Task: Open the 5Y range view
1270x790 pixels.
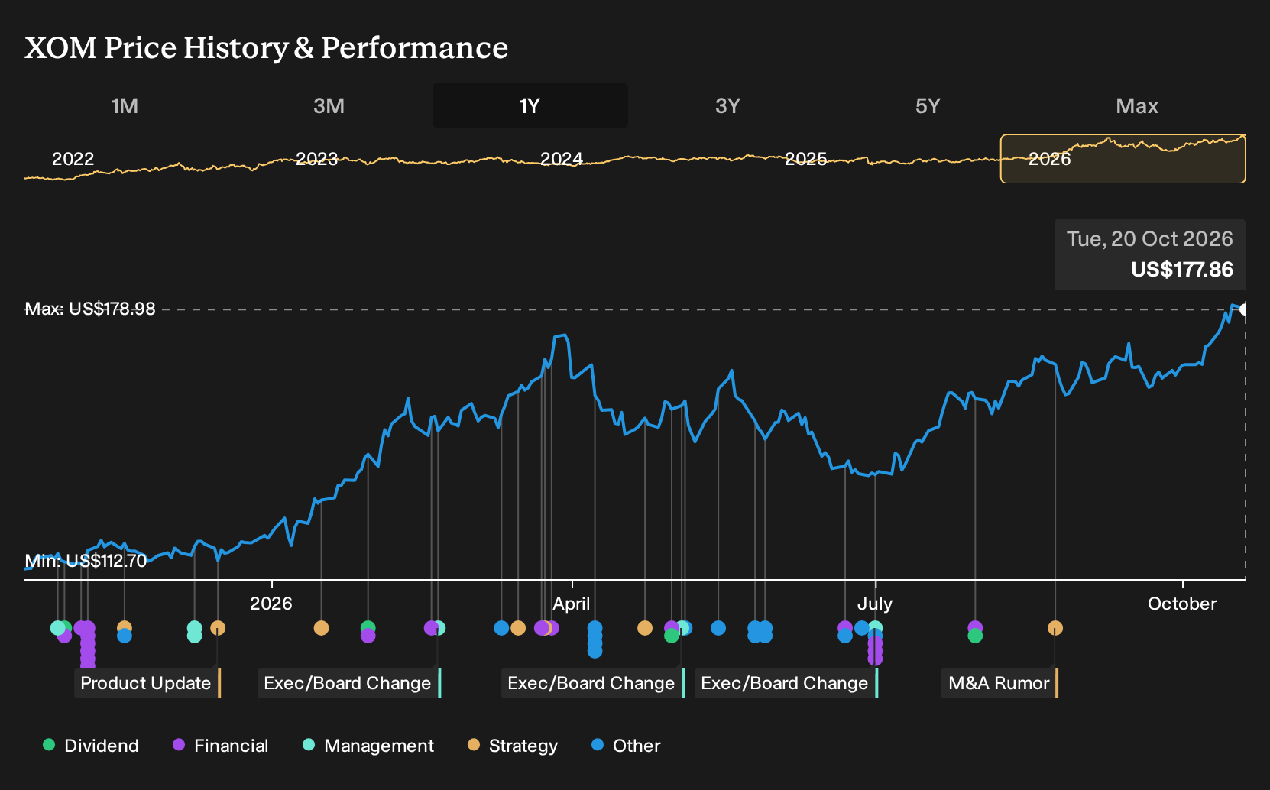Action: (928, 105)
